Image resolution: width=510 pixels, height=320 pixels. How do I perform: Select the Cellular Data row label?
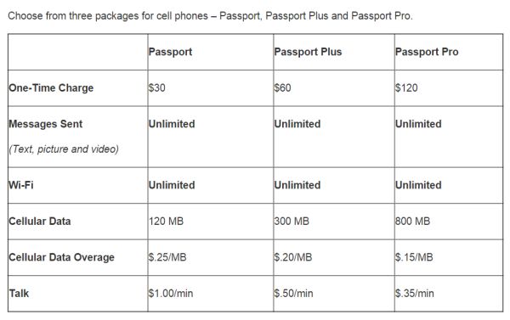[x=40, y=221]
